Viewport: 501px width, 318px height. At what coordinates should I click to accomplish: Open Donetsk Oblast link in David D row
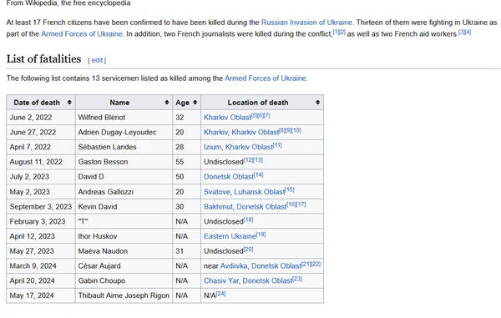pyautogui.click(x=229, y=177)
